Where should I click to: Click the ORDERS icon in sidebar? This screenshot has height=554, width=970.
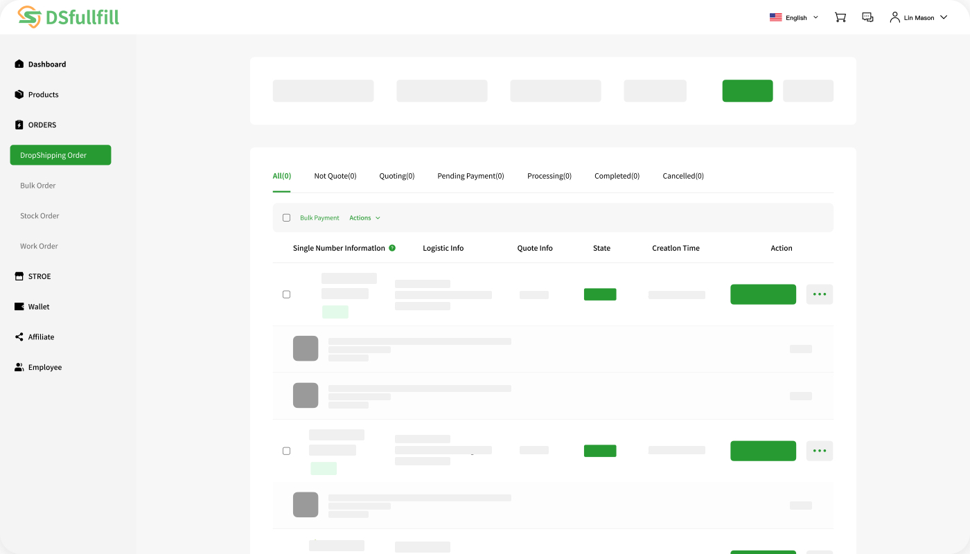[x=19, y=125]
